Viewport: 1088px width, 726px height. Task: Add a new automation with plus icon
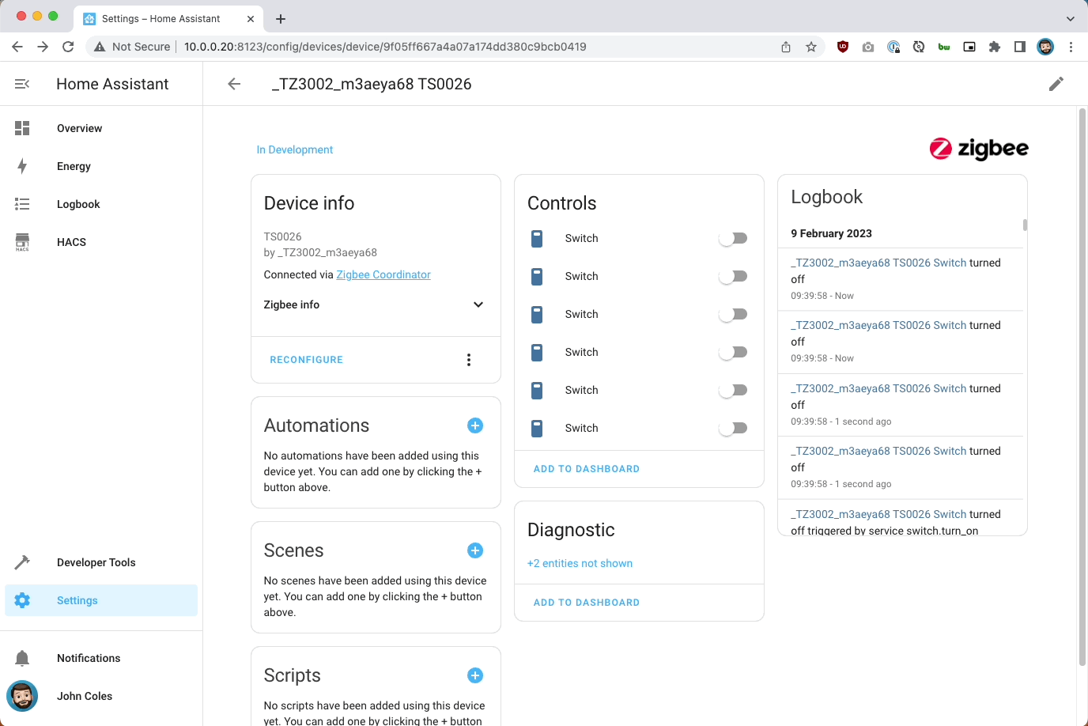(x=475, y=425)
